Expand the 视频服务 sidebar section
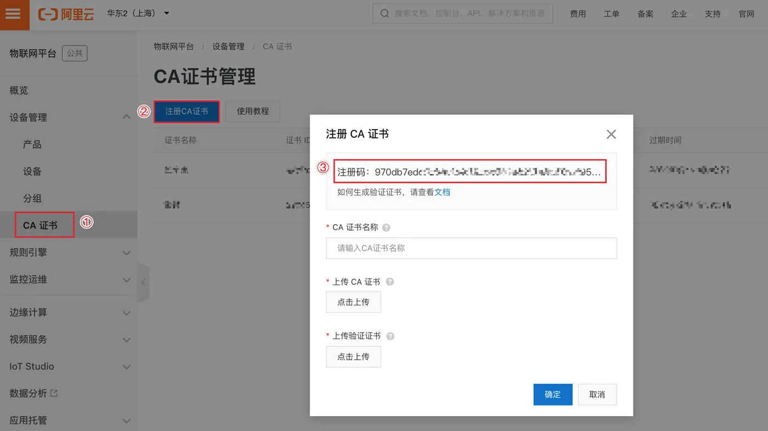768x431 pixels. point(69,339)
